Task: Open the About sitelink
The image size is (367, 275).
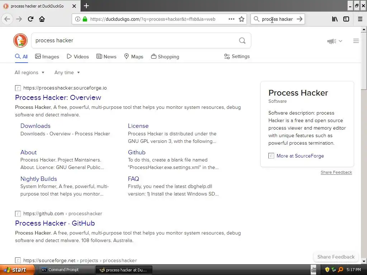Action: (29, 152)
